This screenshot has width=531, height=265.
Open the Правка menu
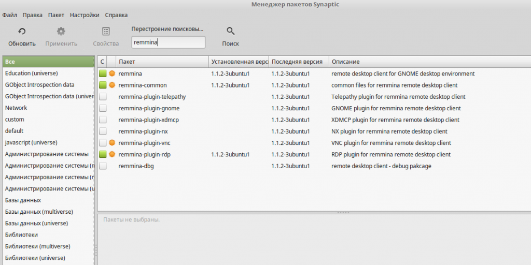(33, 15)
